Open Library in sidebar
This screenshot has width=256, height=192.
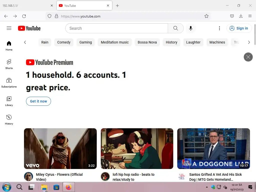(9, 101)
